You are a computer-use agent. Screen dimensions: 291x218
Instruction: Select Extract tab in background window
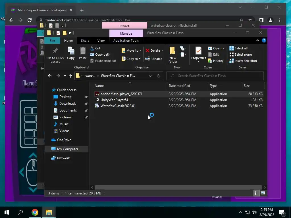point(124,26)
